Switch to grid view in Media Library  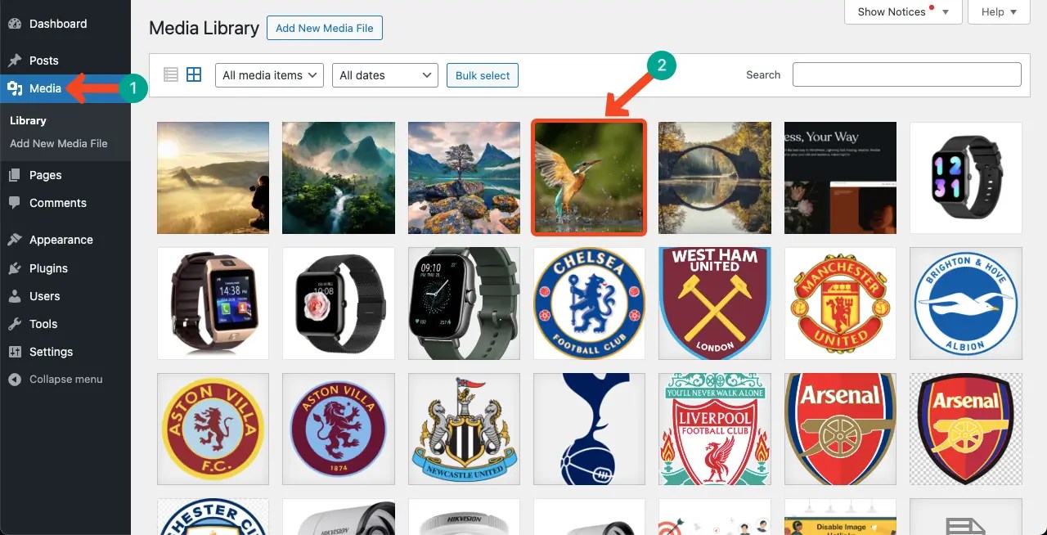194,74
